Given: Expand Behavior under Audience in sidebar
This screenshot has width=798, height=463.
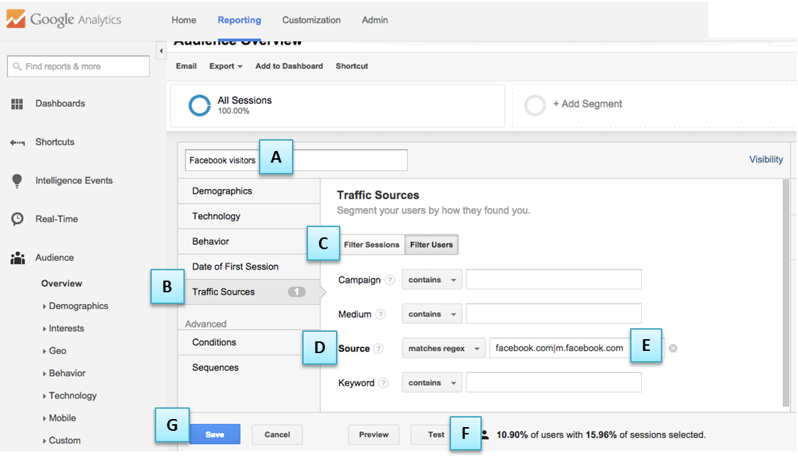Looking at the screenshot, I should tap(64, 373).
